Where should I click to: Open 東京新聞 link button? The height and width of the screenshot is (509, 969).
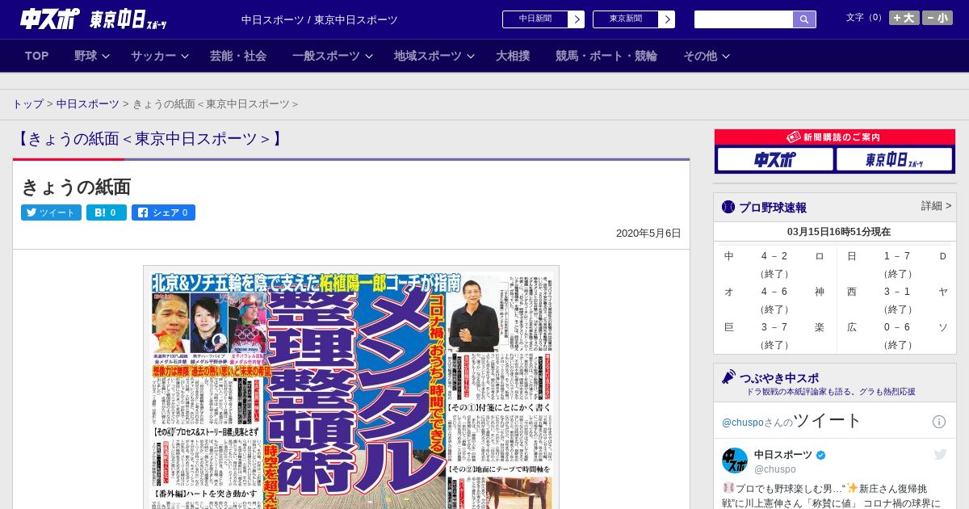pyautogui.click(x=626, y=19)
